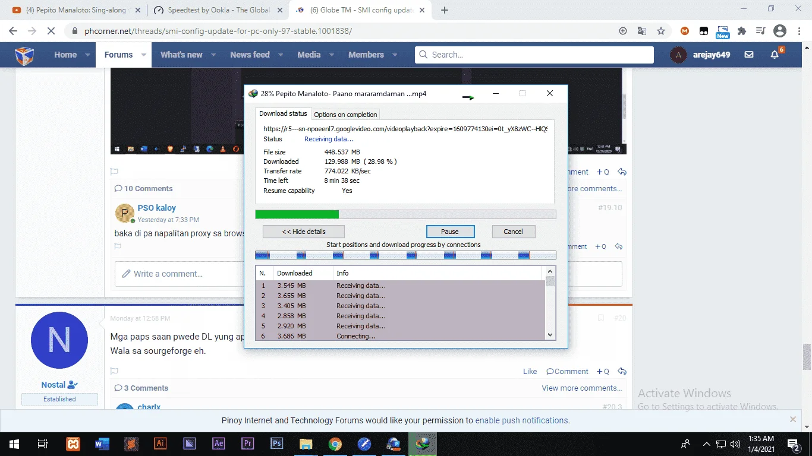Viewport: 812px width, 456px height.
Task: Bookmark this page with the star icon
Action: (x=661, y=31)
